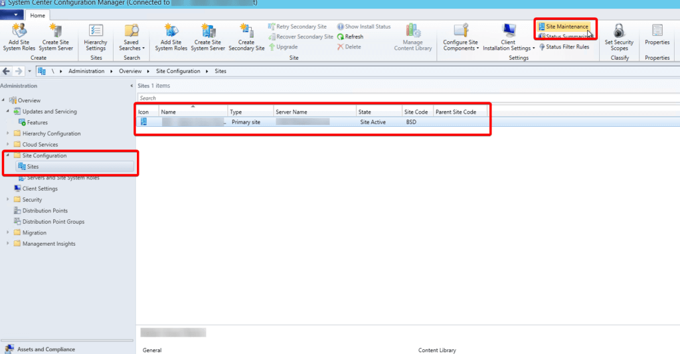Select Site Configuration folder
680x354 pixels.
click(x=41, y=155)
